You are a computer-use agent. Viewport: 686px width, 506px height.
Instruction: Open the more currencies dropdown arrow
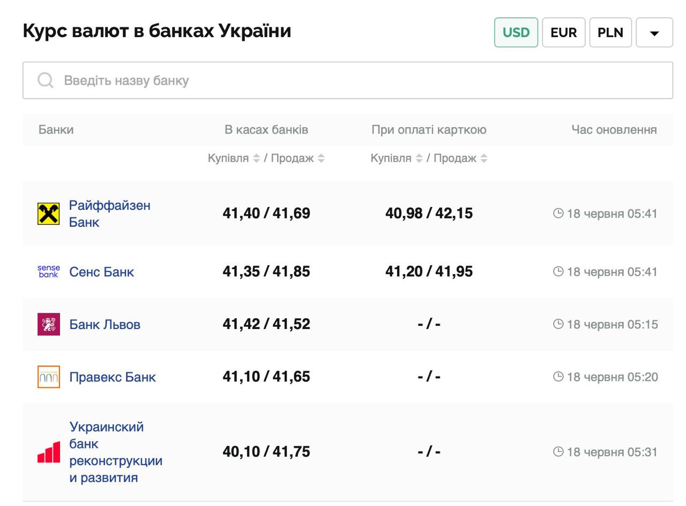click(654, 33)
